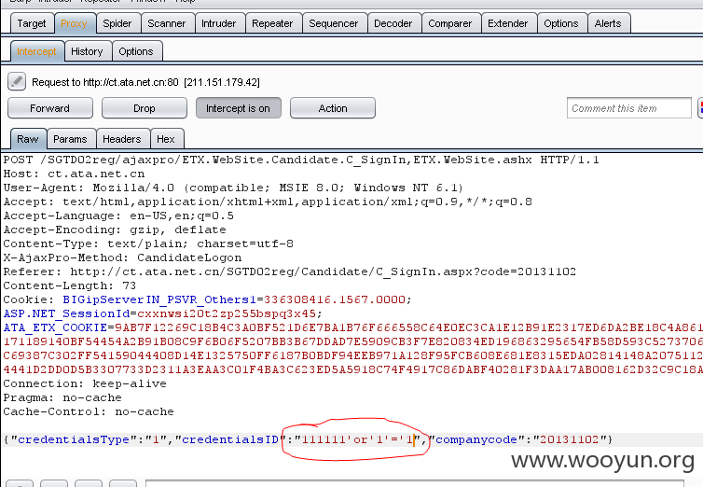Click the pencil edit icon beside Request
Screen dimensions: 703x487
tap(17, 81)
